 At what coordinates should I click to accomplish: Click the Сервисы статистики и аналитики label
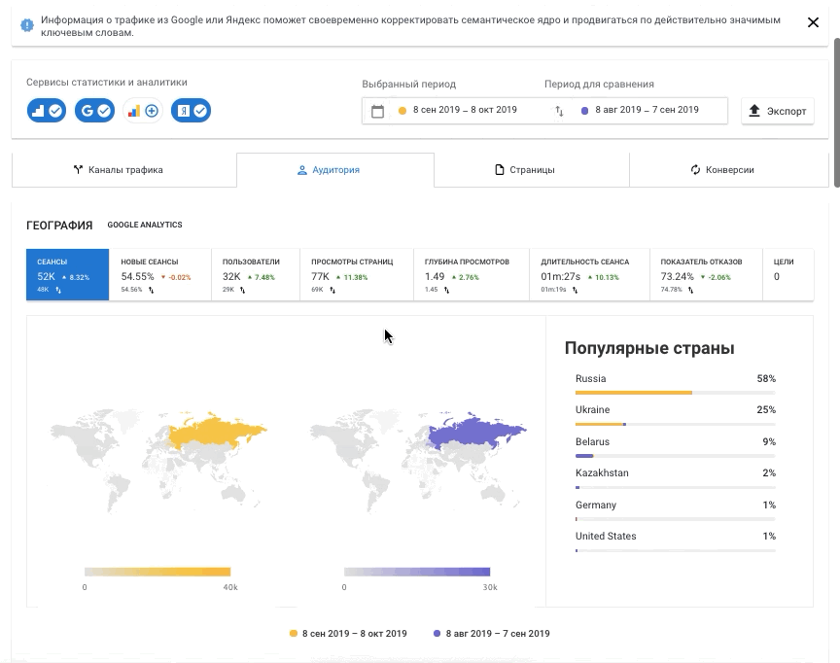click(x=107, y=82)
